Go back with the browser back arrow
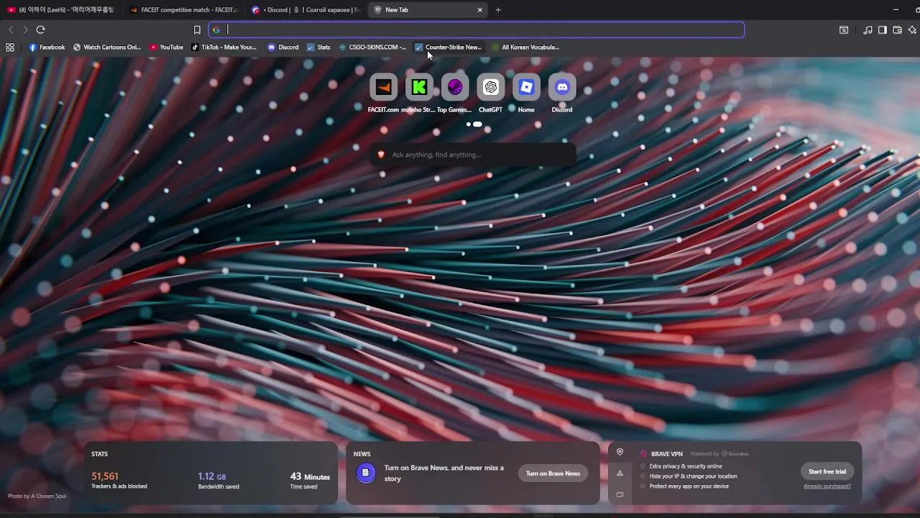Viewport: 920px width, 518px height. click(x=11, y=29)
